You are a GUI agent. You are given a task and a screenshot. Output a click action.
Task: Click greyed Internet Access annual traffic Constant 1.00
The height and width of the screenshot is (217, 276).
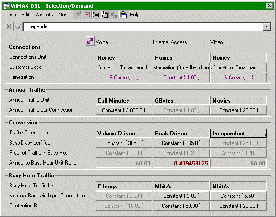point(181,110)
